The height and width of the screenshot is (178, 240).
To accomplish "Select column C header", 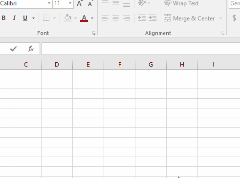I will tap(26, 65).
